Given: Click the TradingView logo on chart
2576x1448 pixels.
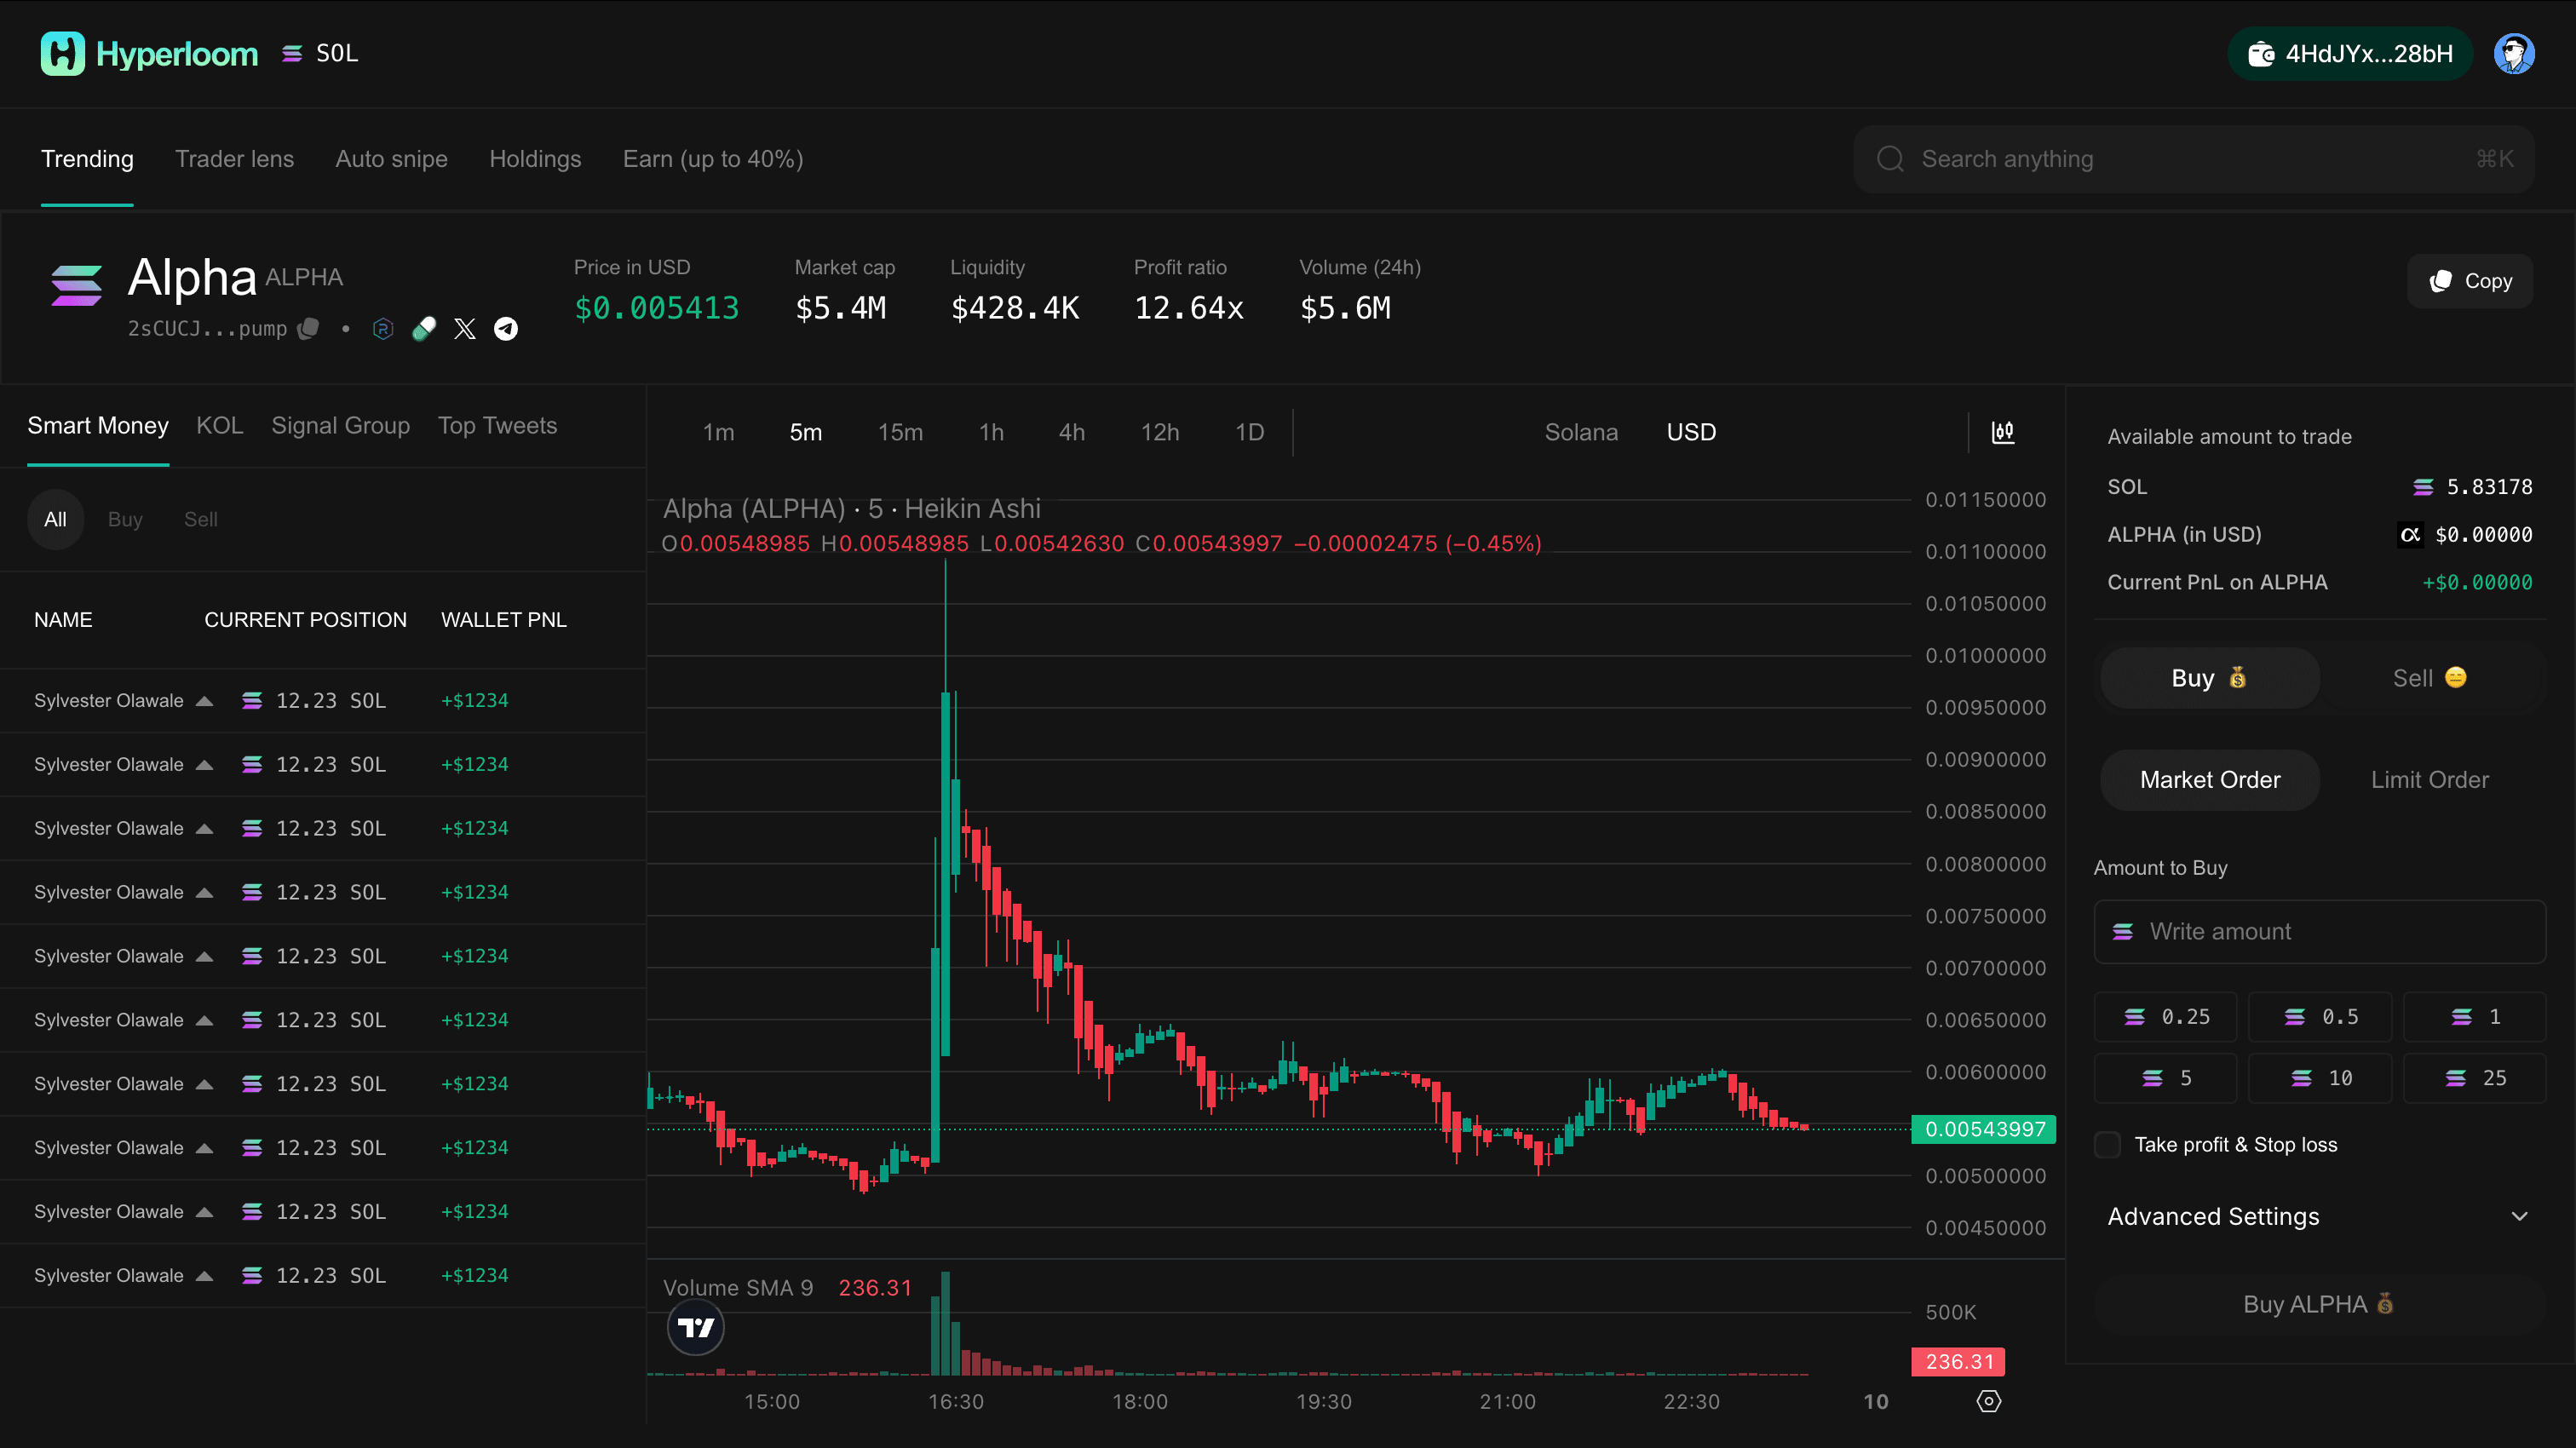Looking at the screenshot, I should pyautogui.click(x=696, y=1327).
